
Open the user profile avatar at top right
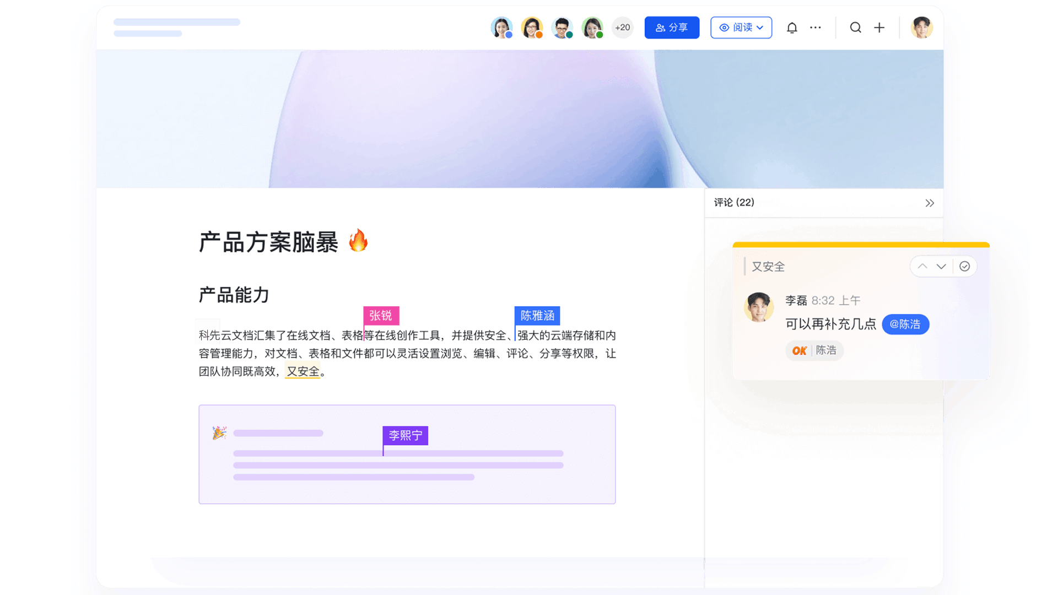(921, 28)
